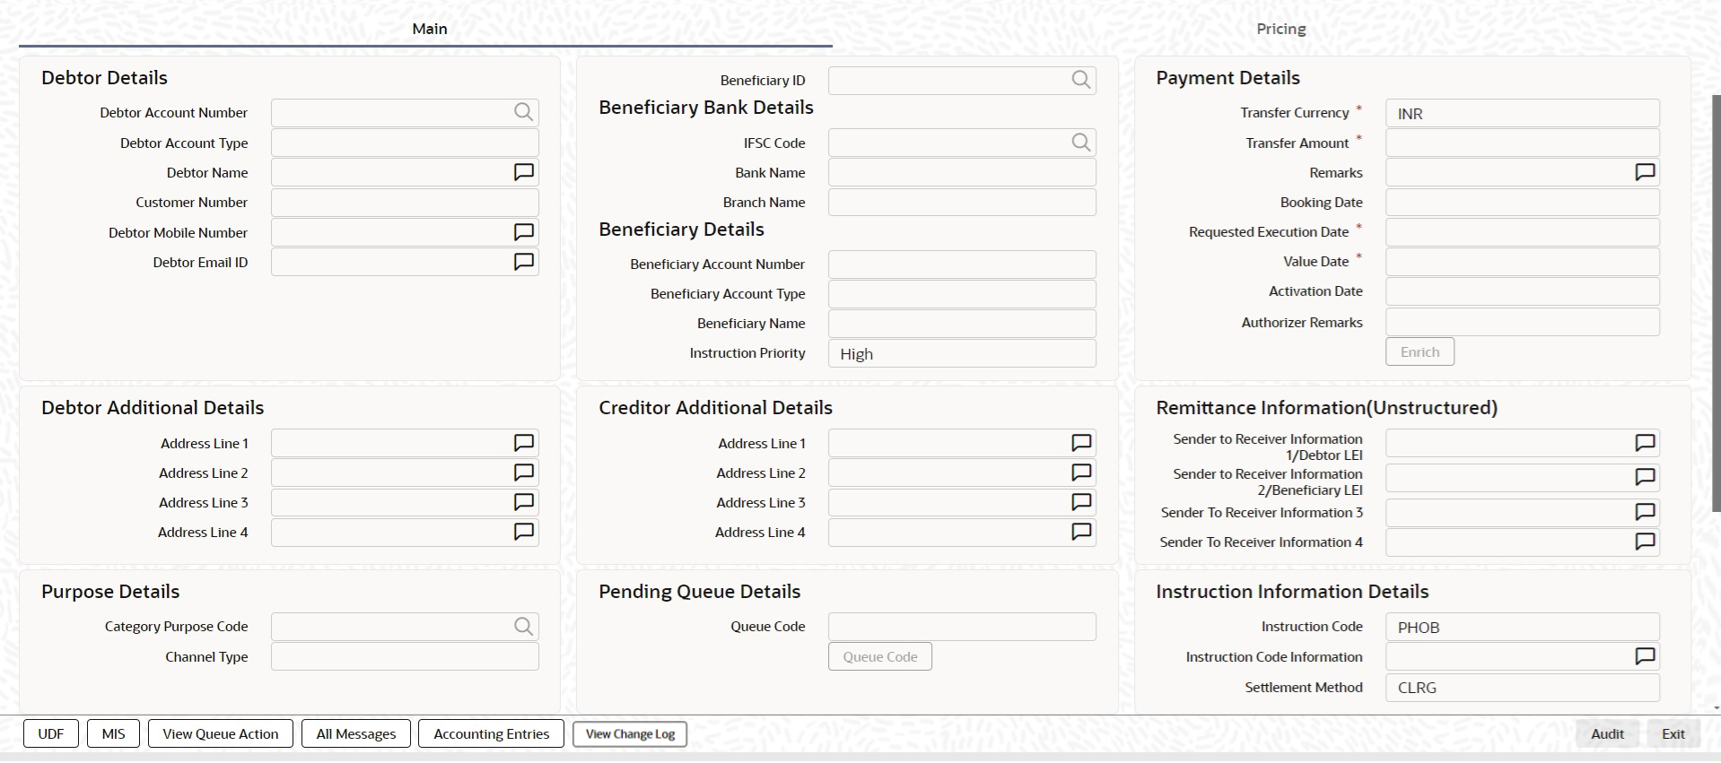Viewport: 1721px width, 763px height.
Task: Open the MIS screen
Action: [113, 733]
